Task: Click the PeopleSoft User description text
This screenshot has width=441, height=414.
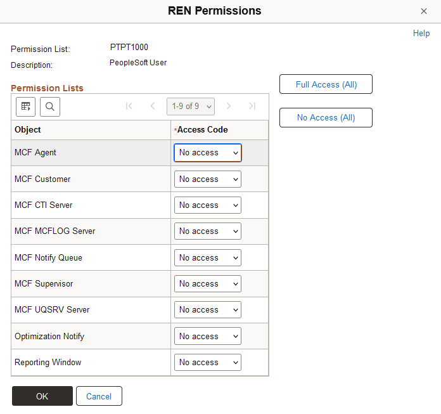Action: (x=138, y=63)
